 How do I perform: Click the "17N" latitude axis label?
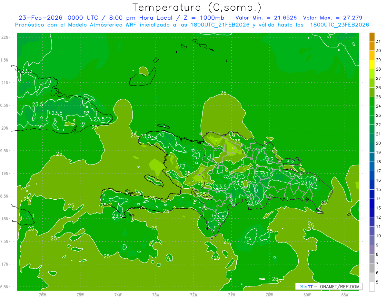tap(5, 264)
